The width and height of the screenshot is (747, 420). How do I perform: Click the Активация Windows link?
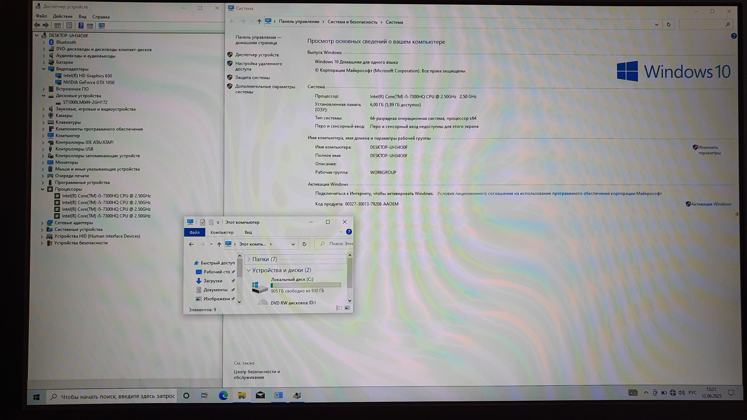[711, 204]
